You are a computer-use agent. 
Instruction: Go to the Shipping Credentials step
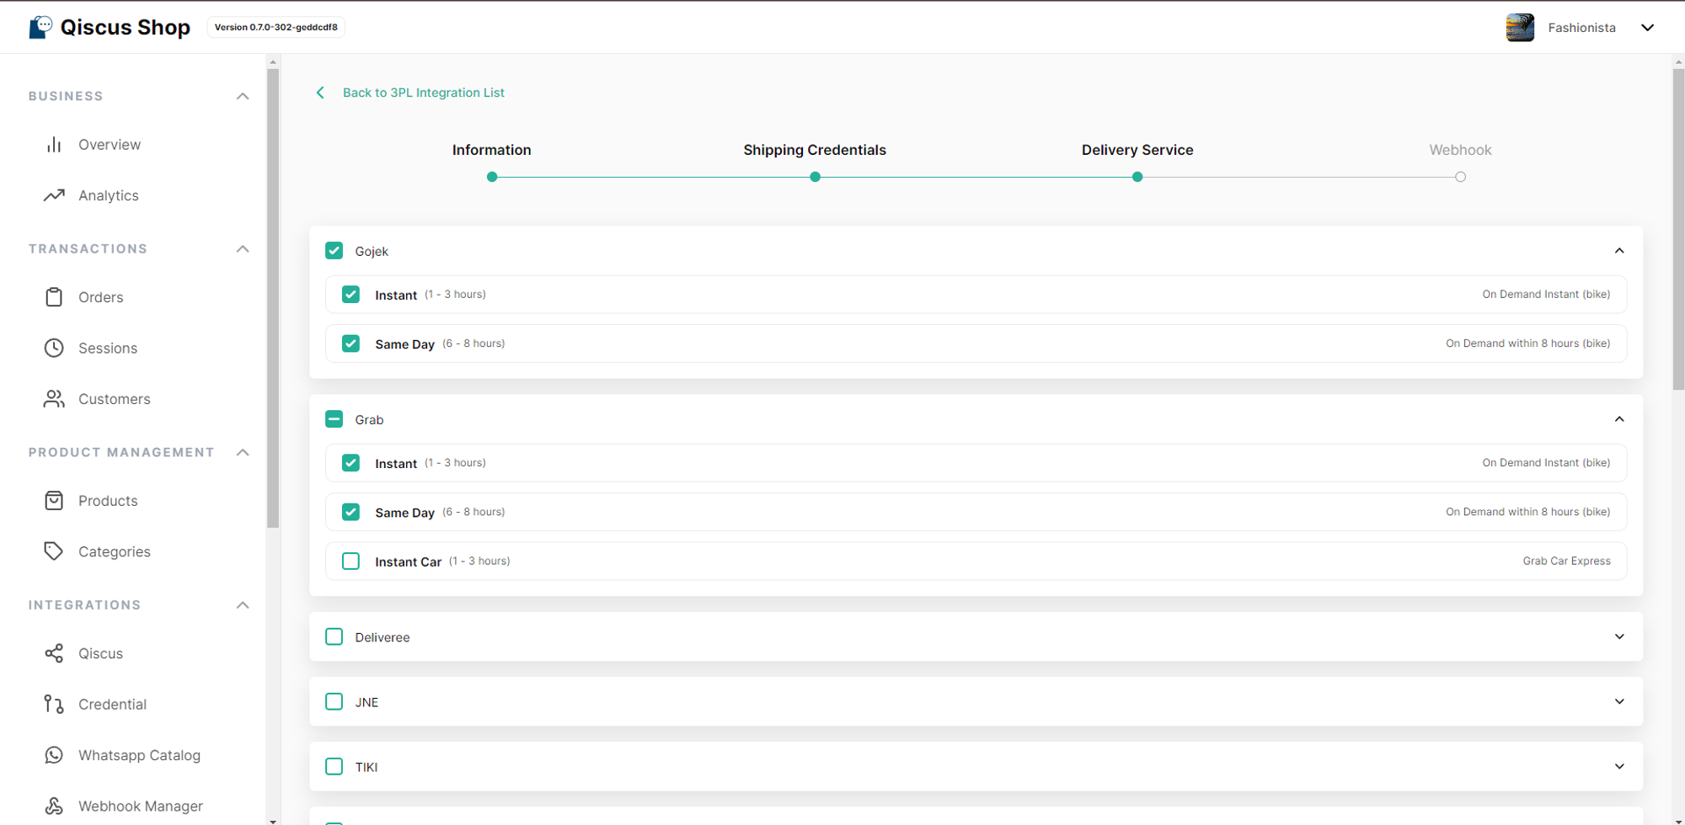(815, 150)
